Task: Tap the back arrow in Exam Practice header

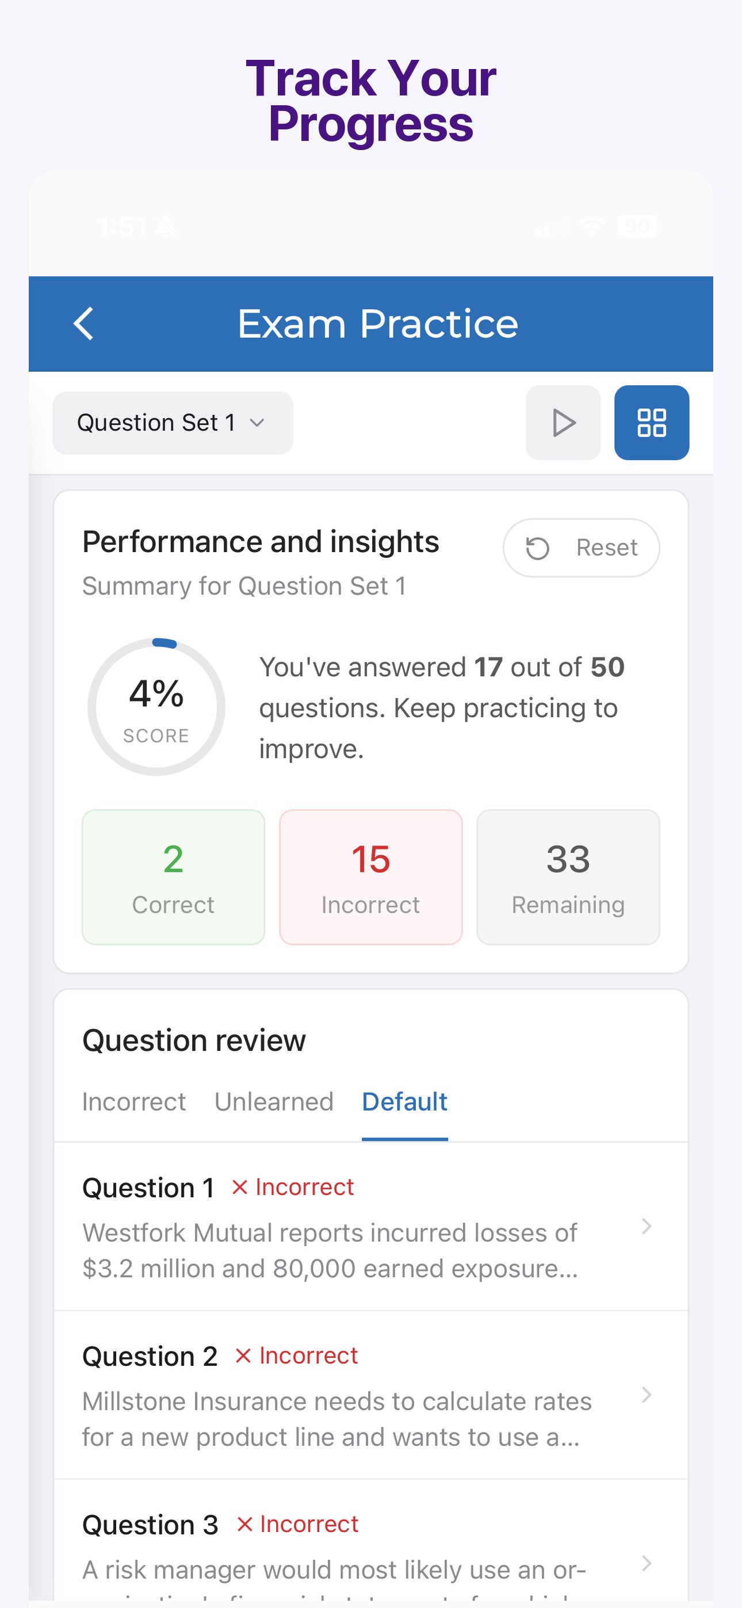Action: [x=84, y=323]
